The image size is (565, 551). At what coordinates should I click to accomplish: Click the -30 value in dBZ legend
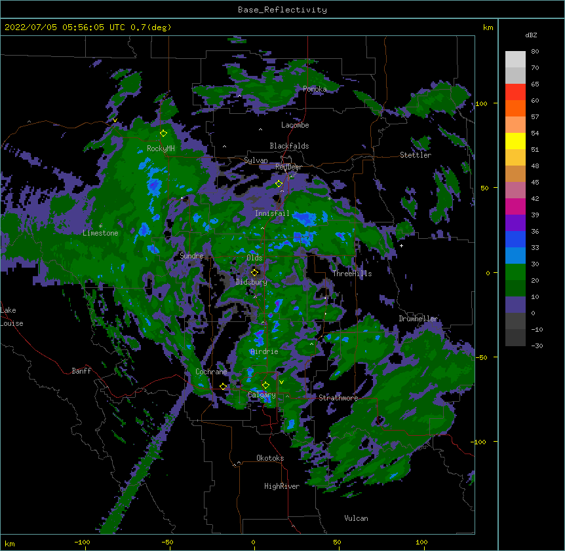coord(537,346)
